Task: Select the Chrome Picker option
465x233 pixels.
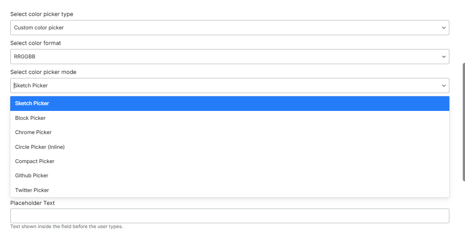Action: coord(33,132)
